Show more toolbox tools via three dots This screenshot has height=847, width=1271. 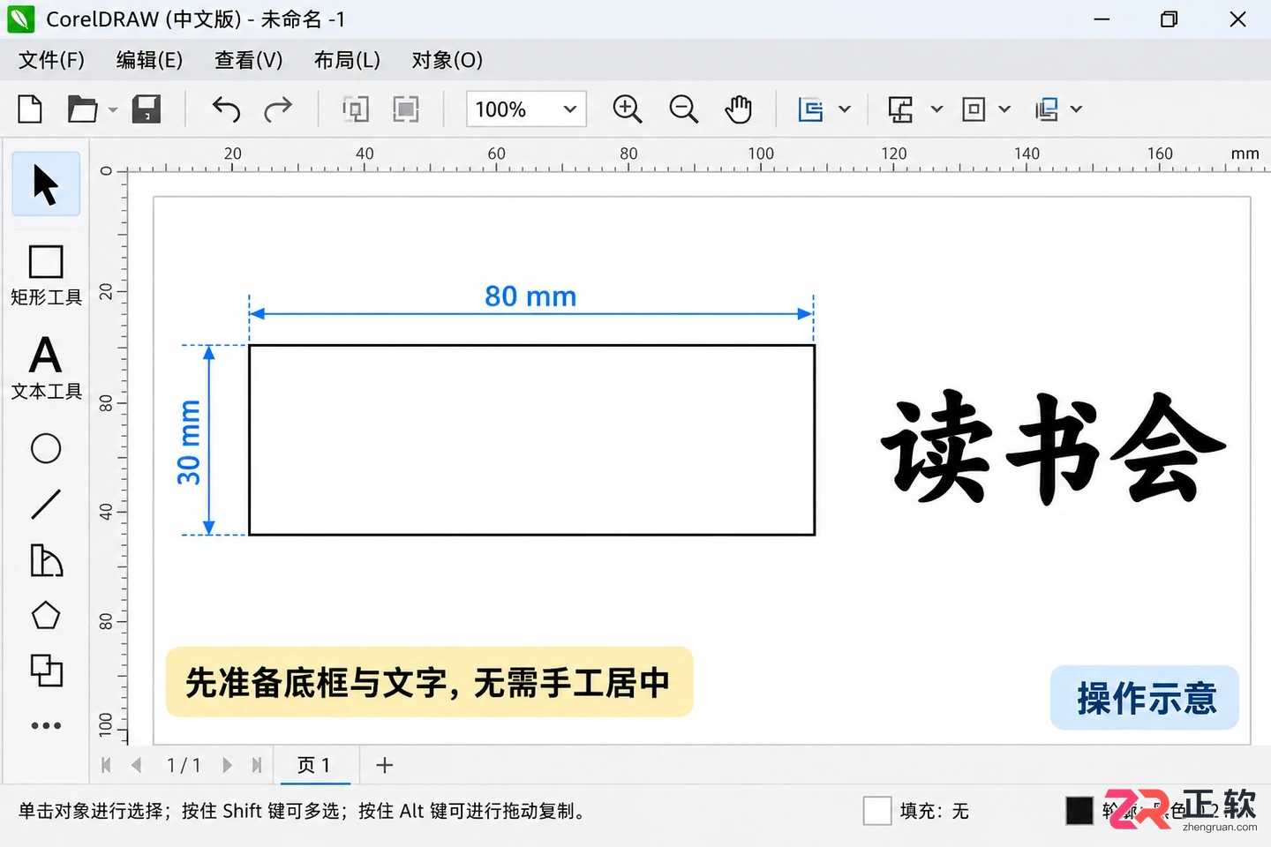[x=46, y=726]
